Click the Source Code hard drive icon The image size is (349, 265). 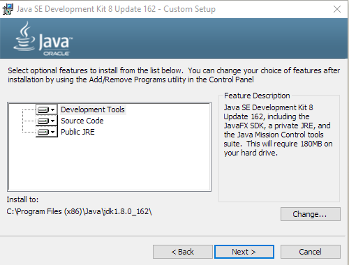coord(43,121)
